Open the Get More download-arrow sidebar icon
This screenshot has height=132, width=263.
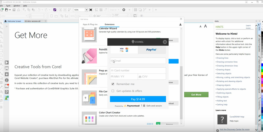coord(7,98)
